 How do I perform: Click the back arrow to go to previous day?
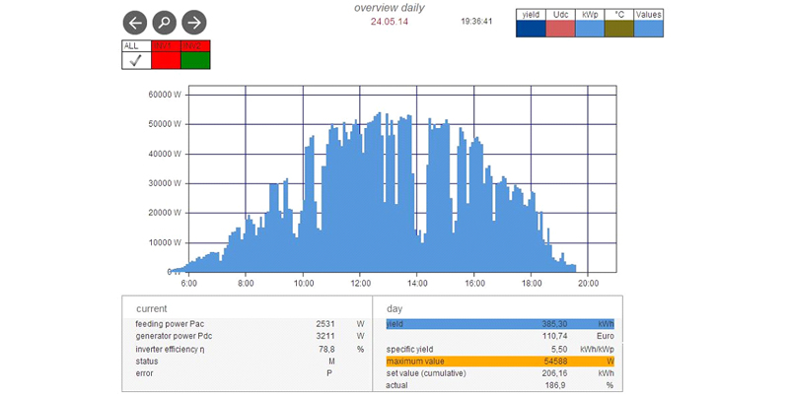click(x=135, y=23)
